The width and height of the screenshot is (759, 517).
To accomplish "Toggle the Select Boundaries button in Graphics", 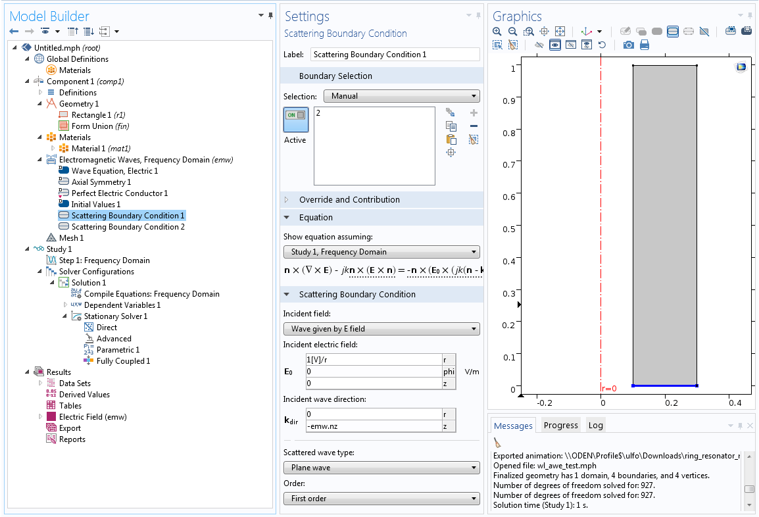I will [672, 31].
